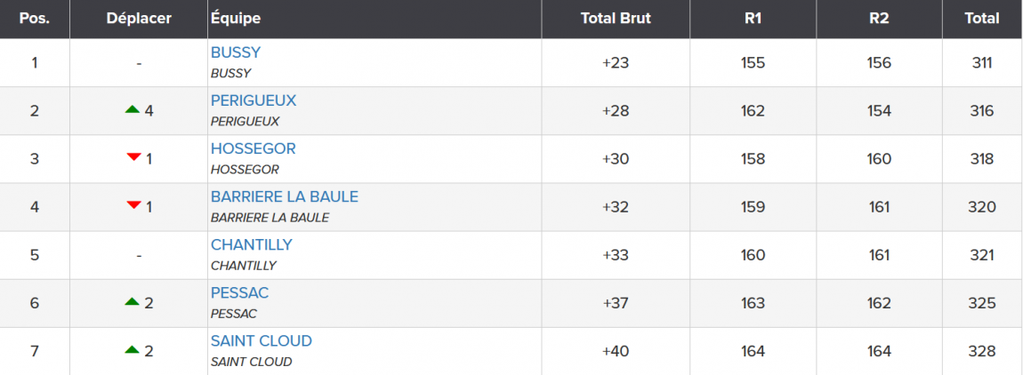
Task: Select the R2 column header
Action: pos(880,19)
